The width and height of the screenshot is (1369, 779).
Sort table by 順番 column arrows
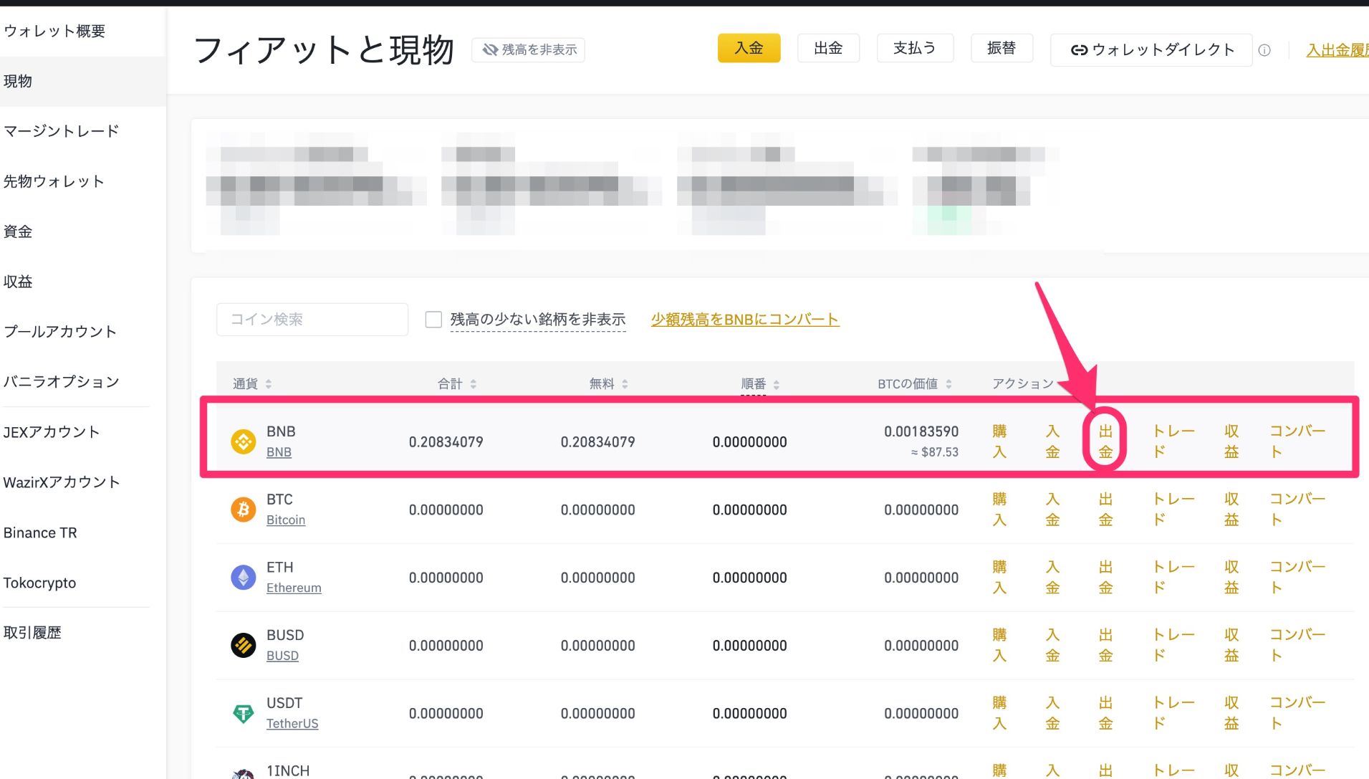point(777,384)
